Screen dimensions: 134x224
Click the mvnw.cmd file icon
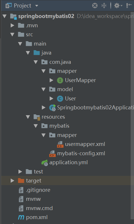(21, 208)
